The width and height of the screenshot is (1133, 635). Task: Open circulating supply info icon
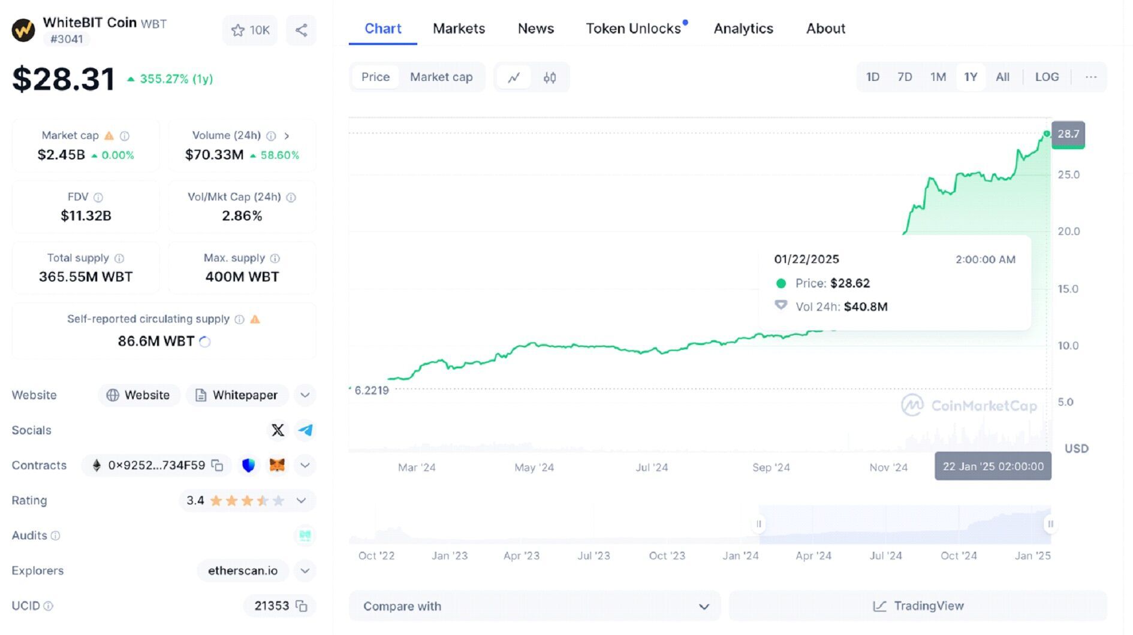point(239,319)
